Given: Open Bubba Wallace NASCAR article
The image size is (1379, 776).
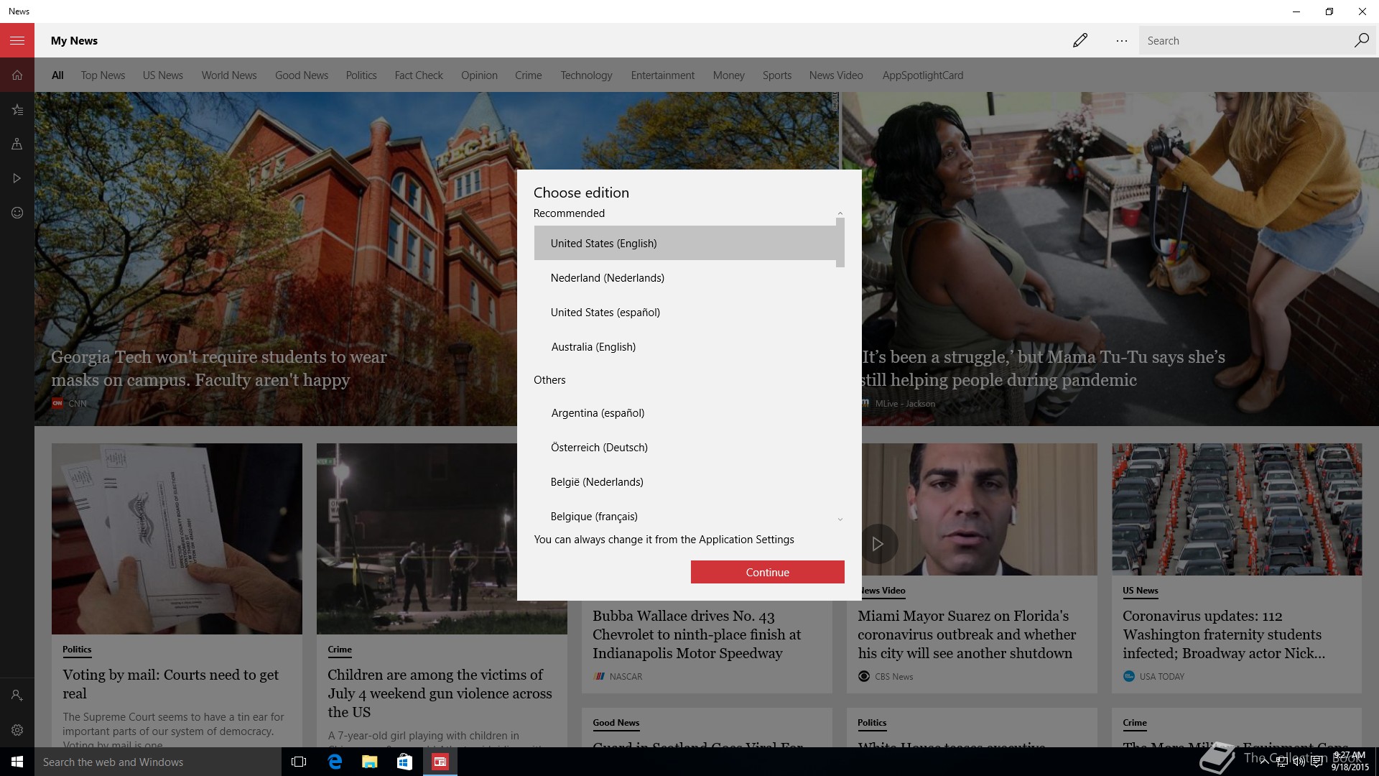Looking at the screenshot, I should point(697,634).
